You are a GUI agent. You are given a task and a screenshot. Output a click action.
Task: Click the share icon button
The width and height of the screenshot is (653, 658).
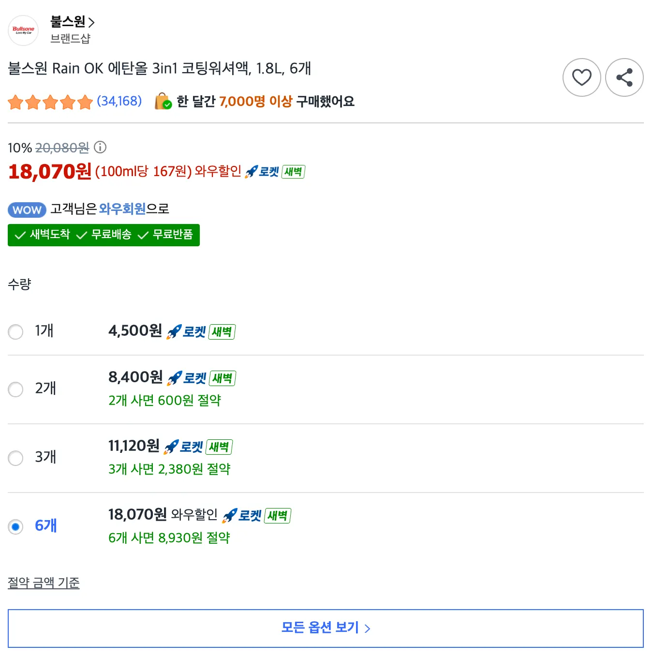tap(624, 77)
